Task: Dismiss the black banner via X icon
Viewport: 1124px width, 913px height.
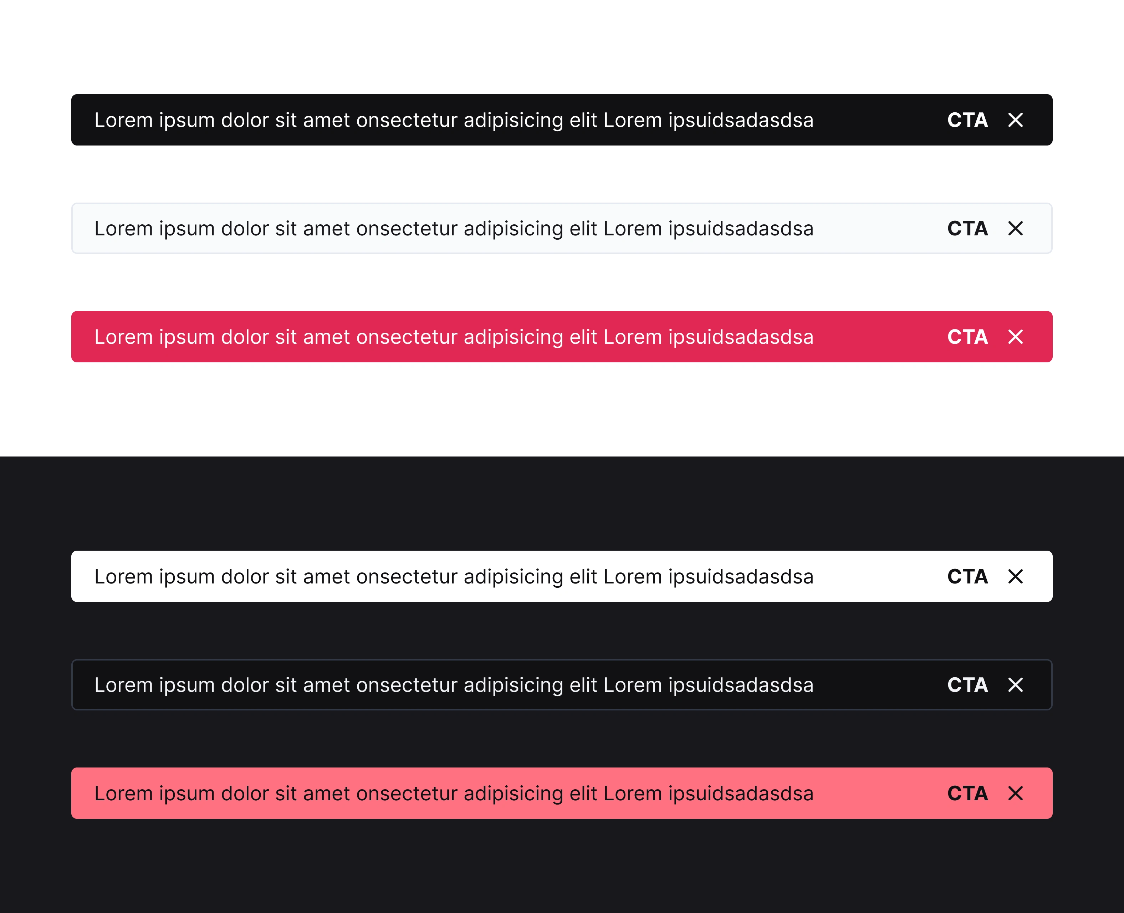Action: point(1015,120)
